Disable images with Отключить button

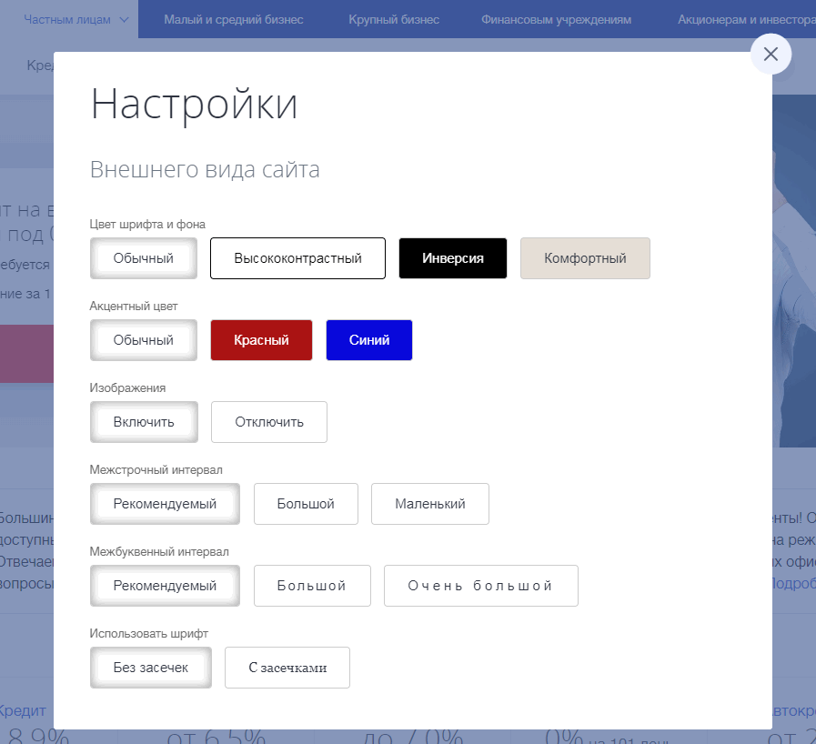268,422
